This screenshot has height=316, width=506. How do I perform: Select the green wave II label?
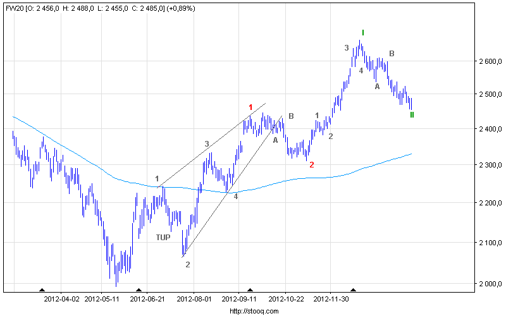pyautogui.click(x=412, y=115)
